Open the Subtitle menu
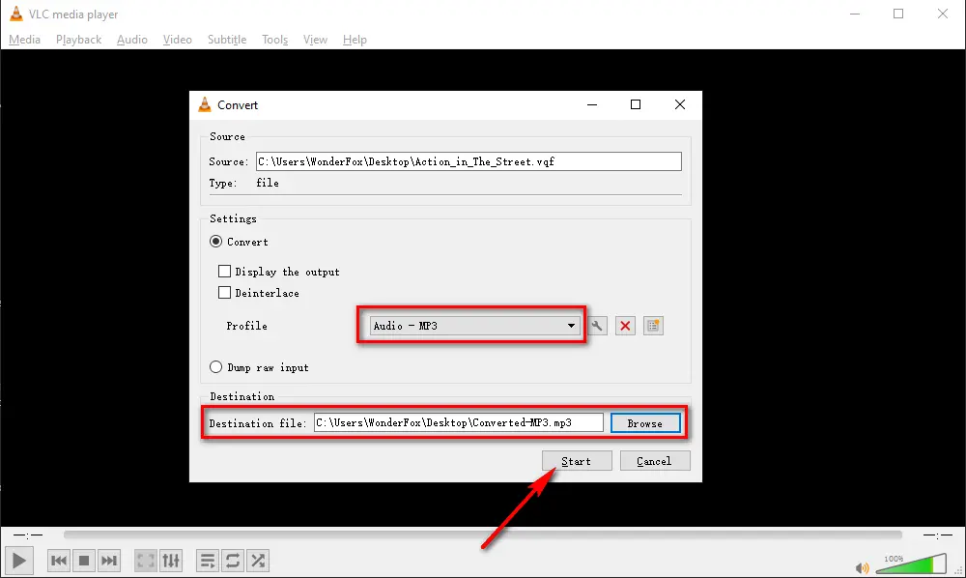 tap(227, 40)
